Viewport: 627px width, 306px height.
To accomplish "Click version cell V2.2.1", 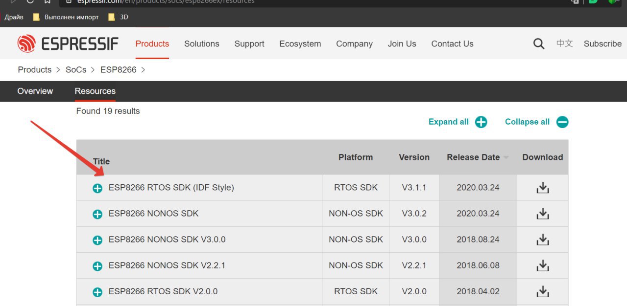I will [414, 265].
